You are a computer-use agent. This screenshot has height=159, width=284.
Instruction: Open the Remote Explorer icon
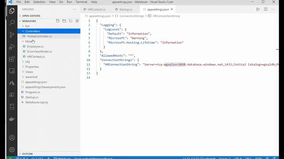[x=12, y=71]
